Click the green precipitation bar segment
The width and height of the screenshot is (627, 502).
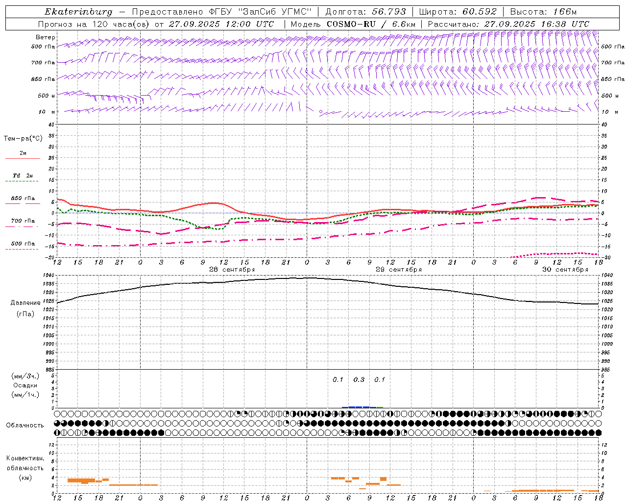[x=380, y=407]
